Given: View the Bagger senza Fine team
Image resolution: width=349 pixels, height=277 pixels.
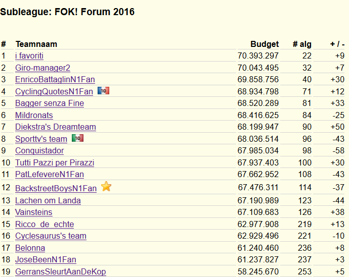Looking at the screenshot, I should click(x=50, y=103).
